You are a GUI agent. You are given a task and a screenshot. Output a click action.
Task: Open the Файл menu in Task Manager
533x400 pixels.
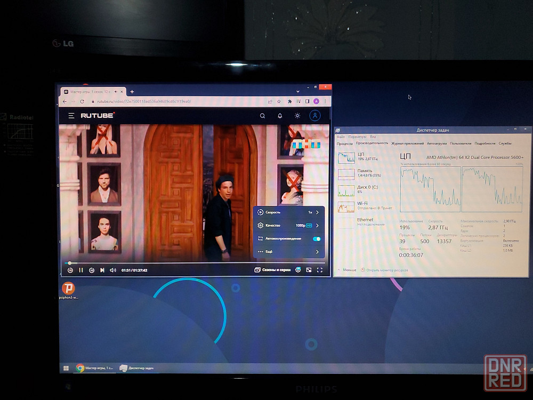[x=341, y=137]
